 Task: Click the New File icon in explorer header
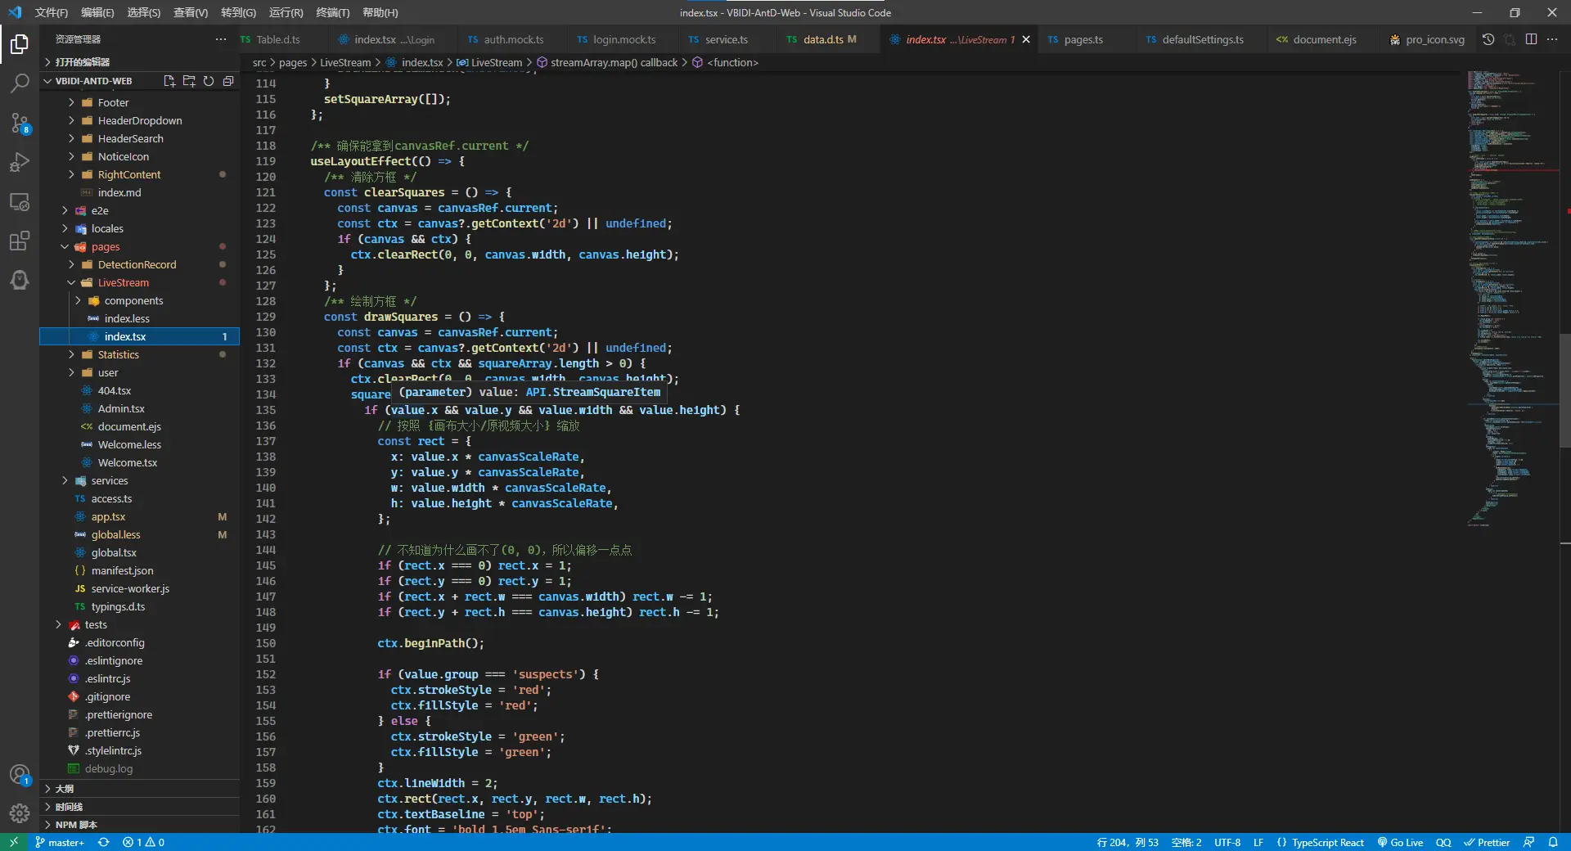(169, 81)
